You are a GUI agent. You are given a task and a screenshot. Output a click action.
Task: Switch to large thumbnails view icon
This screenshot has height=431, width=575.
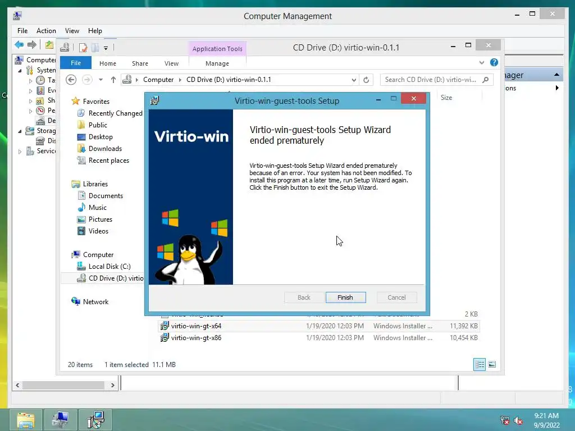click(x=492, y=364)
